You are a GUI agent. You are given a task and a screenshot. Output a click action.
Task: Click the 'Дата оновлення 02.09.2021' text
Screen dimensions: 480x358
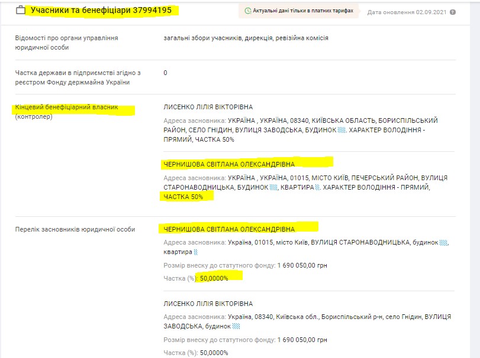[x=407, y=12]
